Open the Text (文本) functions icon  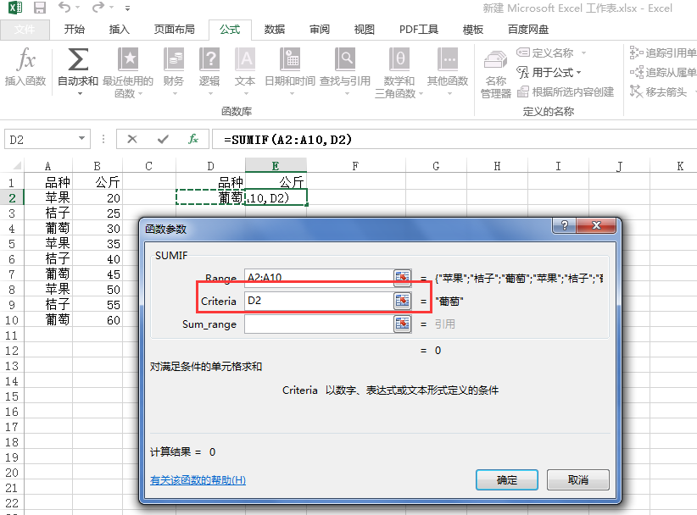[x=245, y=59]
